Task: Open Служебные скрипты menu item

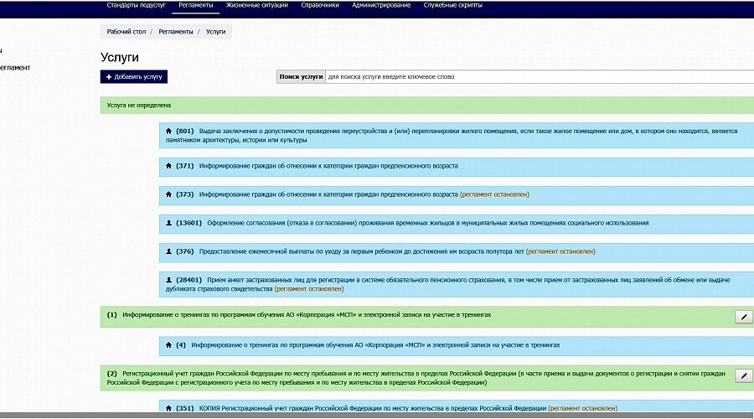Action: point(455,6)
